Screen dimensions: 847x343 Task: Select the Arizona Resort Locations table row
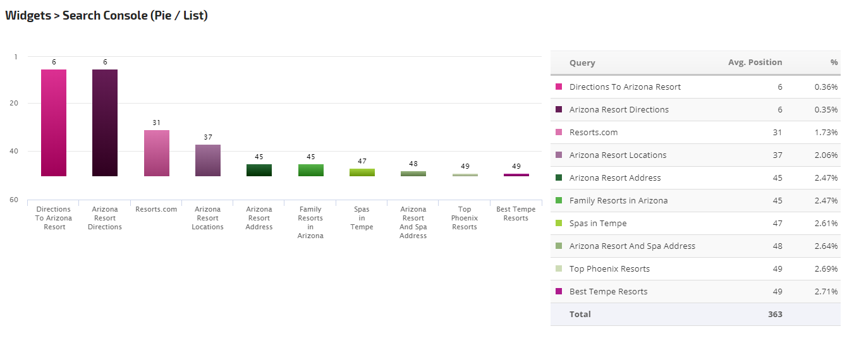coord(695,155)
